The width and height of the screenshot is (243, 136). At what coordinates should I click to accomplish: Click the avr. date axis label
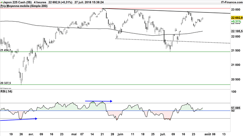[x=31, y=134]
